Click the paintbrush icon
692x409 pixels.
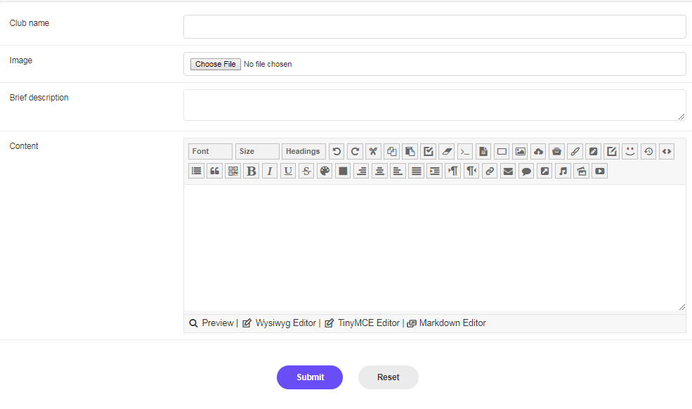click(x=575, y=152)
